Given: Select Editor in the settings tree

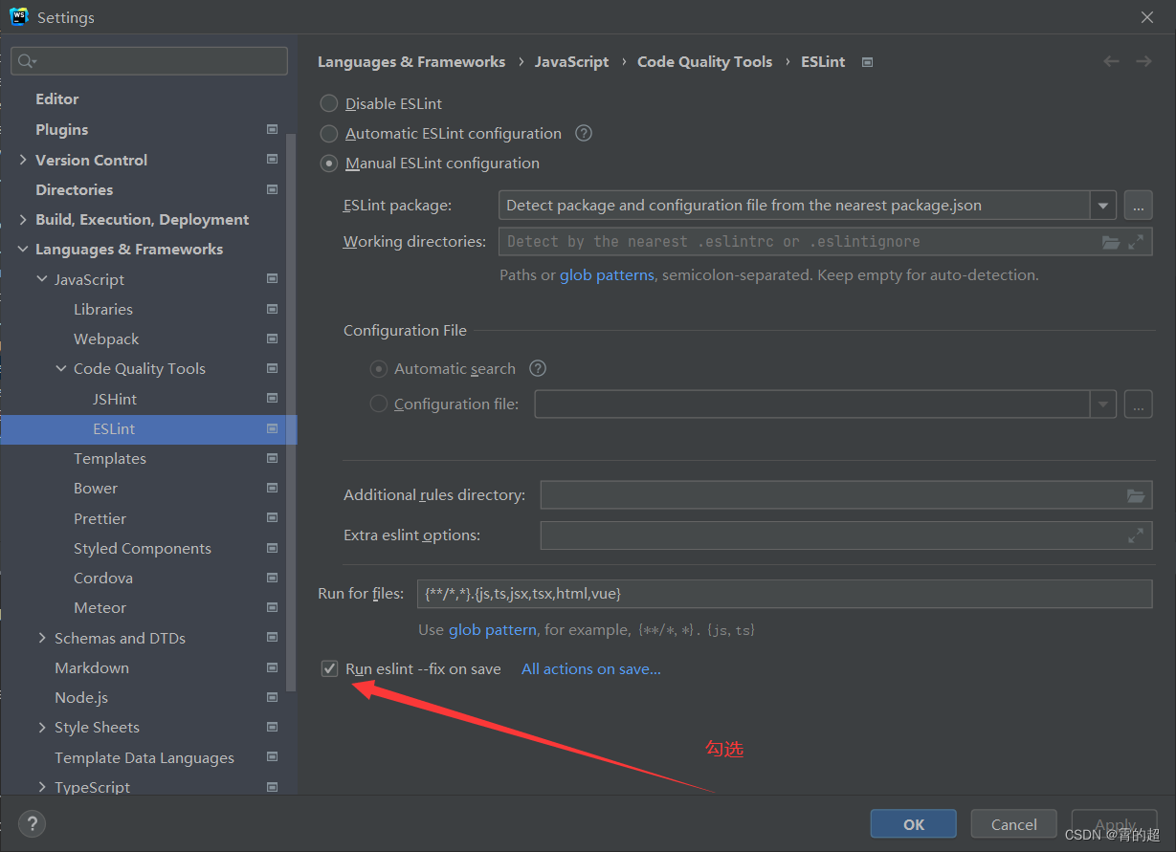Looking at the screenshot, I should 57,98.
